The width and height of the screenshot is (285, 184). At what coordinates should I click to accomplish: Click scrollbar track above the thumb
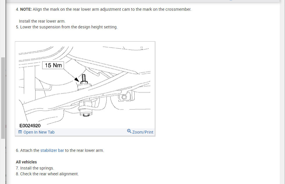click(x=3, y=29)
